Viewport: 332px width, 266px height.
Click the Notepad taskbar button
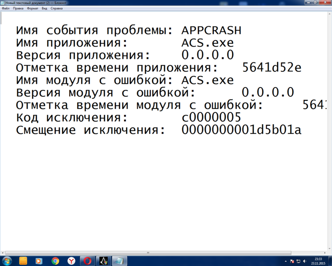tap(120, 261)
